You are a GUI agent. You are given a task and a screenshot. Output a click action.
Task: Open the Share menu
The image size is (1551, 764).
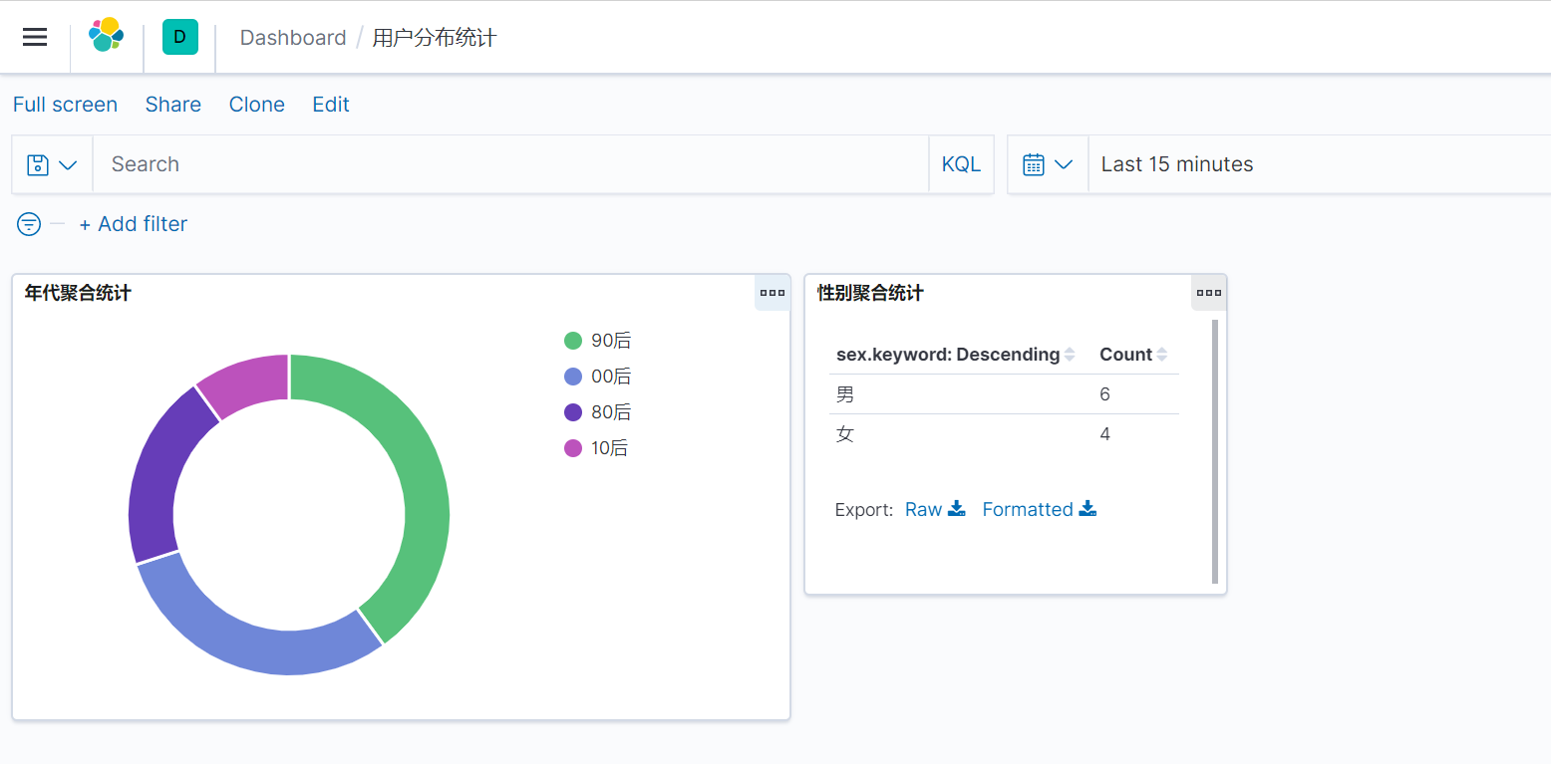pyautogui.click(x=173, y=105)
